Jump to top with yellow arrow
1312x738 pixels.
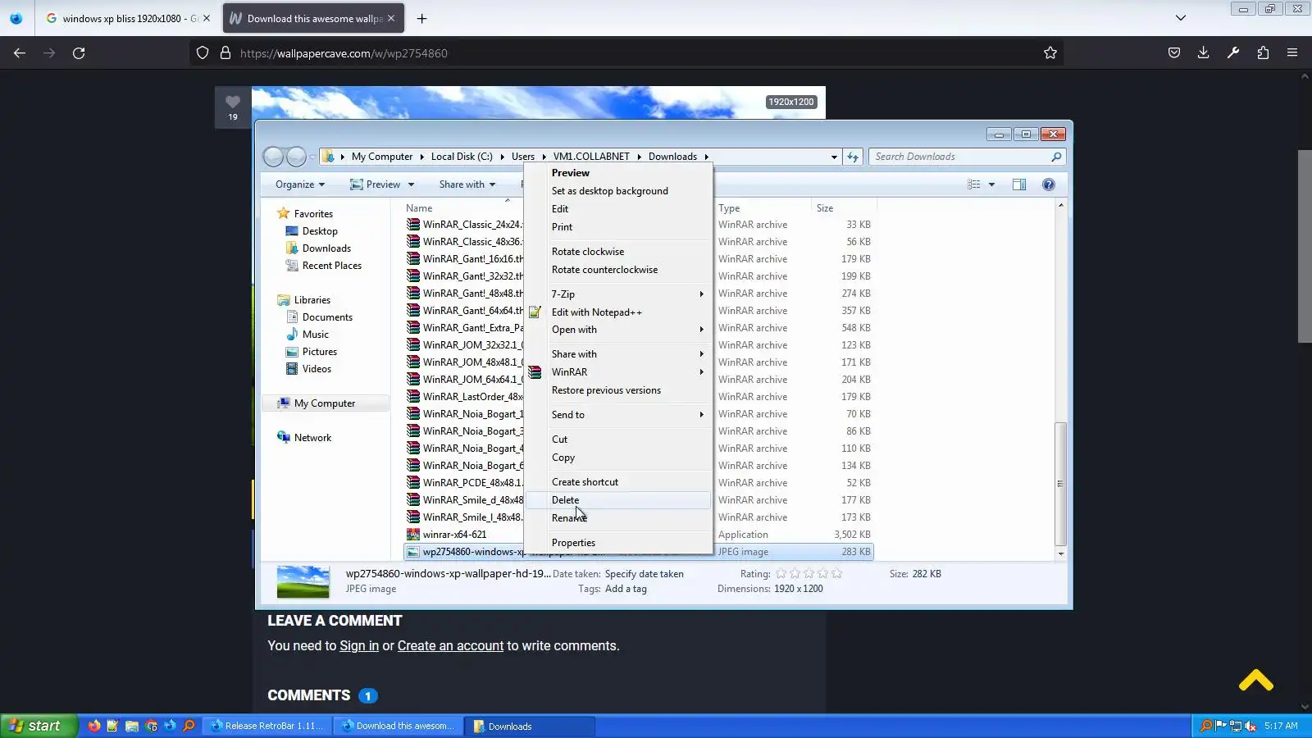click(1256, 680)
